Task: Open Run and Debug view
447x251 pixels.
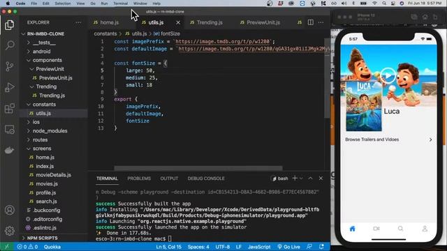Action: 9,87
